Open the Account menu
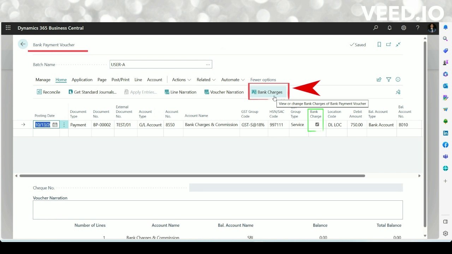452x254 pixels. click(x=155, y=80)
